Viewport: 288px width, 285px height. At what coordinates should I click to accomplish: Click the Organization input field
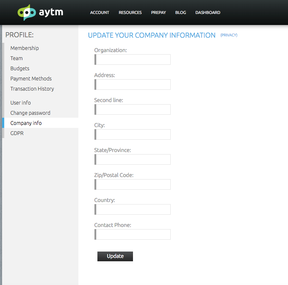click(133, 60)
